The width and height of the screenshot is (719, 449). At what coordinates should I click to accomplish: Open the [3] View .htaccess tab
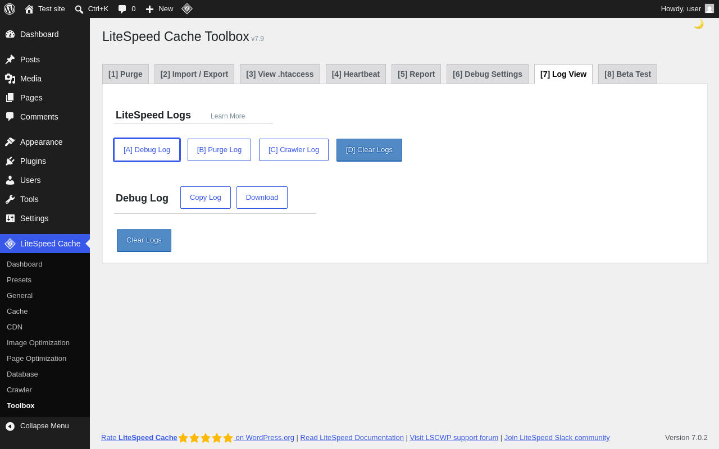[280, 74]
